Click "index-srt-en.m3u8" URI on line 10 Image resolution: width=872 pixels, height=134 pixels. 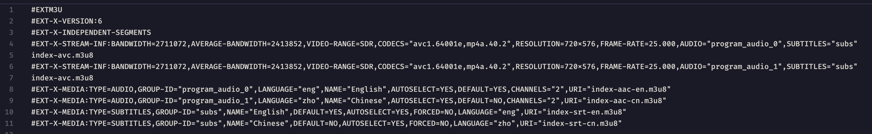[x=585, y=112]
